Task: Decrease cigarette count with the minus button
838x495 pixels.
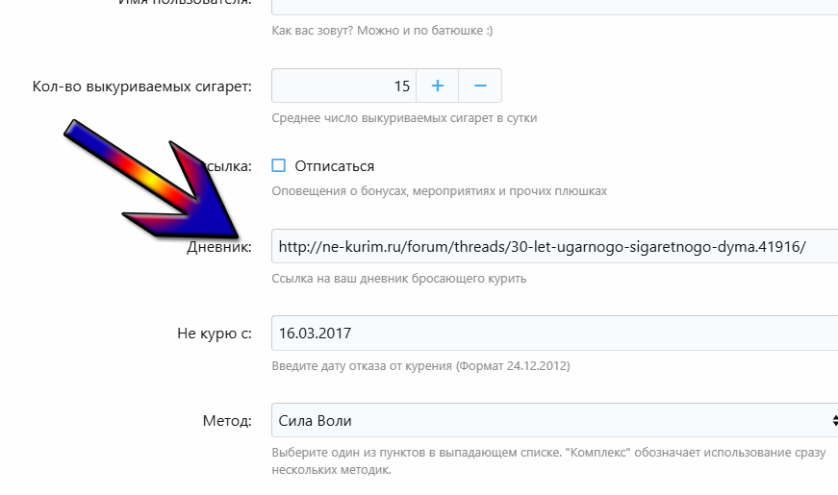Action: pos(480,86)
